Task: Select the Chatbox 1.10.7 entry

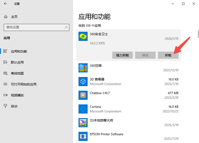Action: point(128,95)
